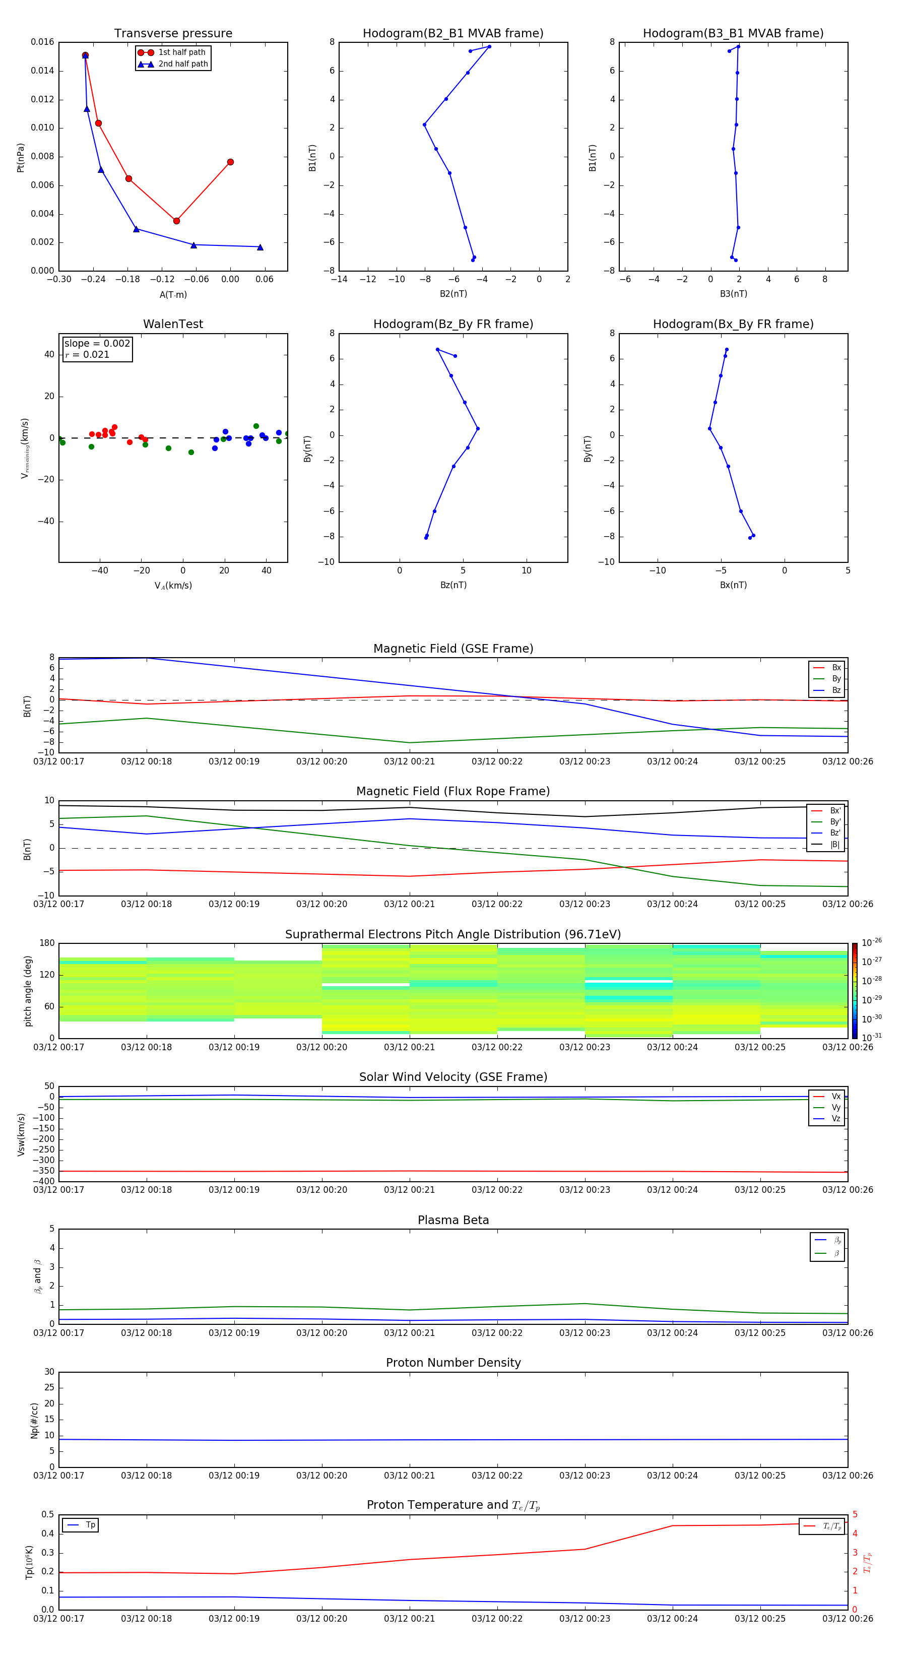The image size is (907, 1663).
Task: Click the 'slope = 0.002' annotation
Action: point(97,344)
